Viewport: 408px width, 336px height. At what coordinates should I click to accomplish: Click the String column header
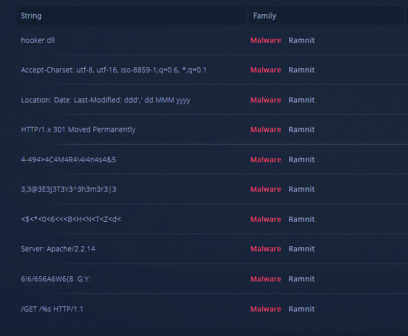point(131,16)
